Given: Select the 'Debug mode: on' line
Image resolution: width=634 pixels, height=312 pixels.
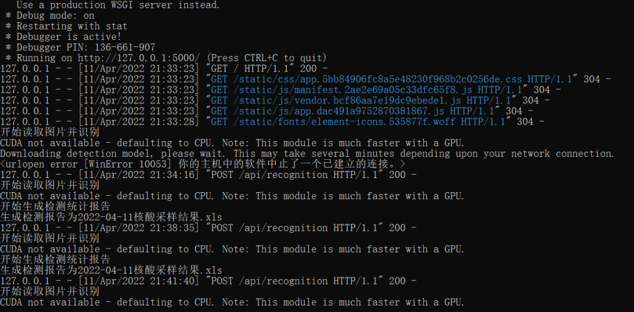Looking at the screenshot, I should pos(55,16).
